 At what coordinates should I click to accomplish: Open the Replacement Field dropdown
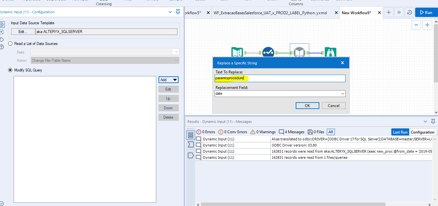(x=342, y=93)
